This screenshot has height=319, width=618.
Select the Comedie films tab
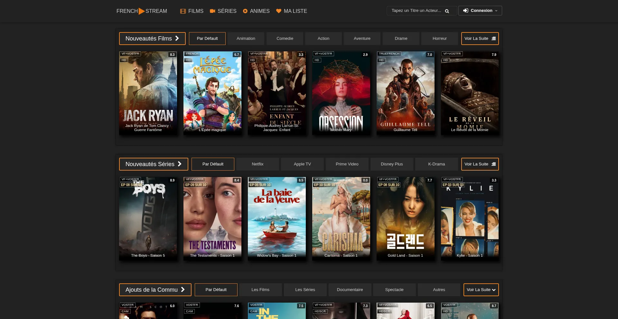(x=285, y=39)
